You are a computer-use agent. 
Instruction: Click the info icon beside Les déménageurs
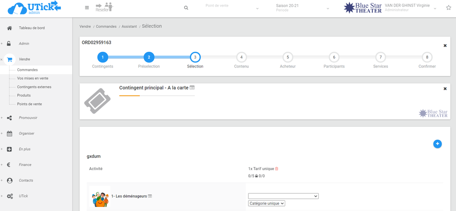150,196
